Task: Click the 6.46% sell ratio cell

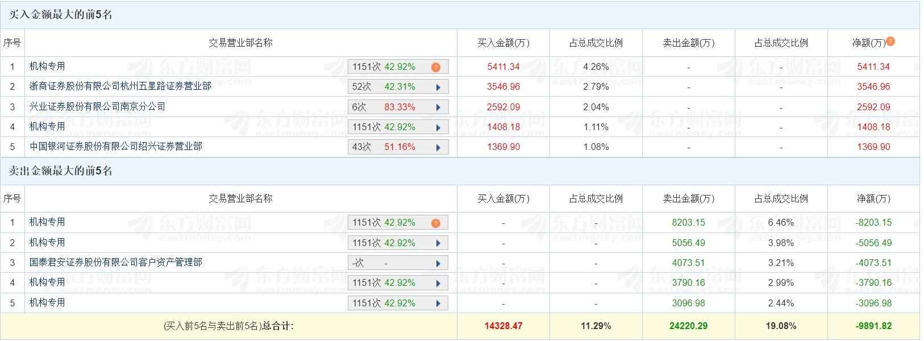Action: click(781, 223)
